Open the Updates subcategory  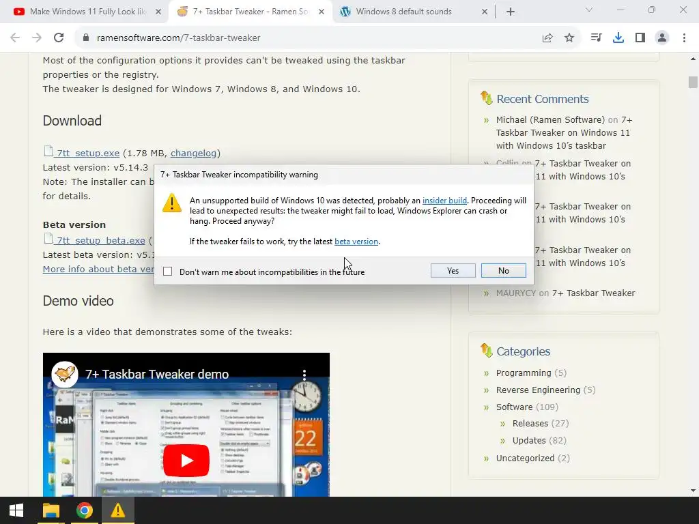point(529,440)
